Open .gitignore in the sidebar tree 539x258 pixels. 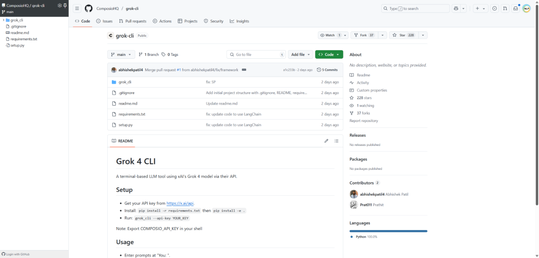coord(18,26)
